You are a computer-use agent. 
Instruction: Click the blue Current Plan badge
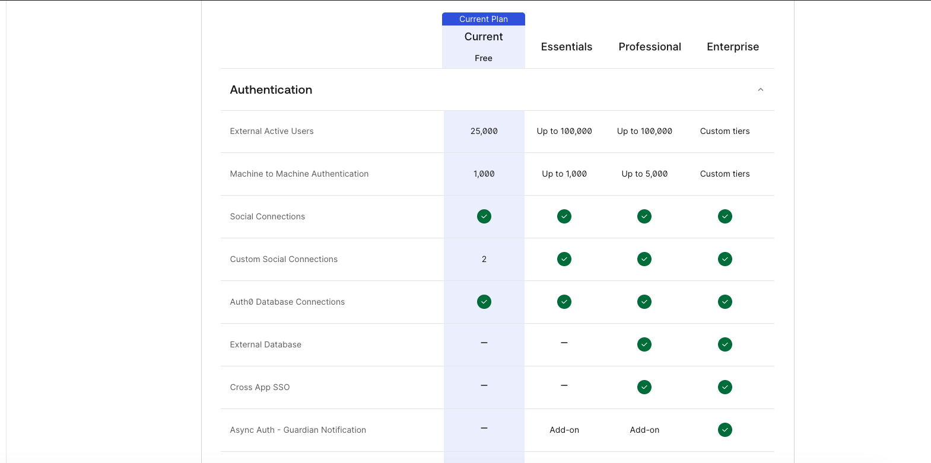[484, 19]
